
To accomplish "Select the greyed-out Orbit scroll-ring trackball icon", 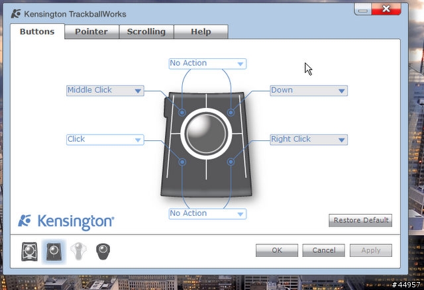I will pyautogui.click(x=78, y=251).
